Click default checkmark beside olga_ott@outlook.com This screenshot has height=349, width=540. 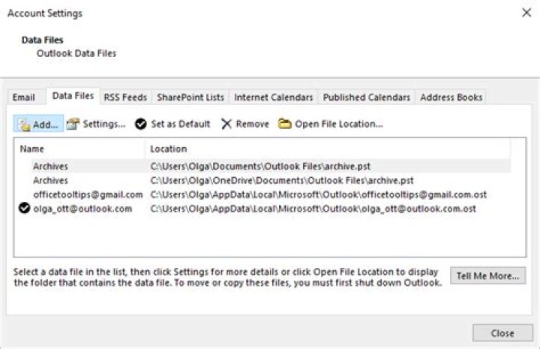pos(24,208)
